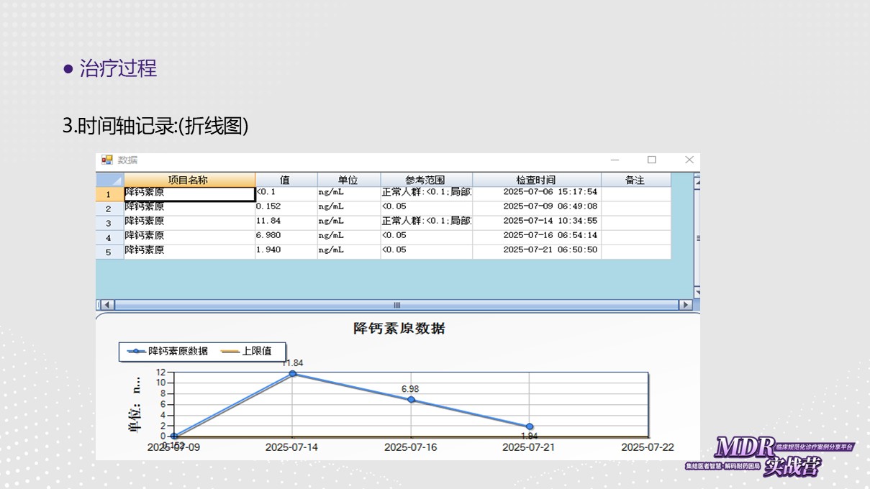Select row 5 via its row header

tap(109, 252)
